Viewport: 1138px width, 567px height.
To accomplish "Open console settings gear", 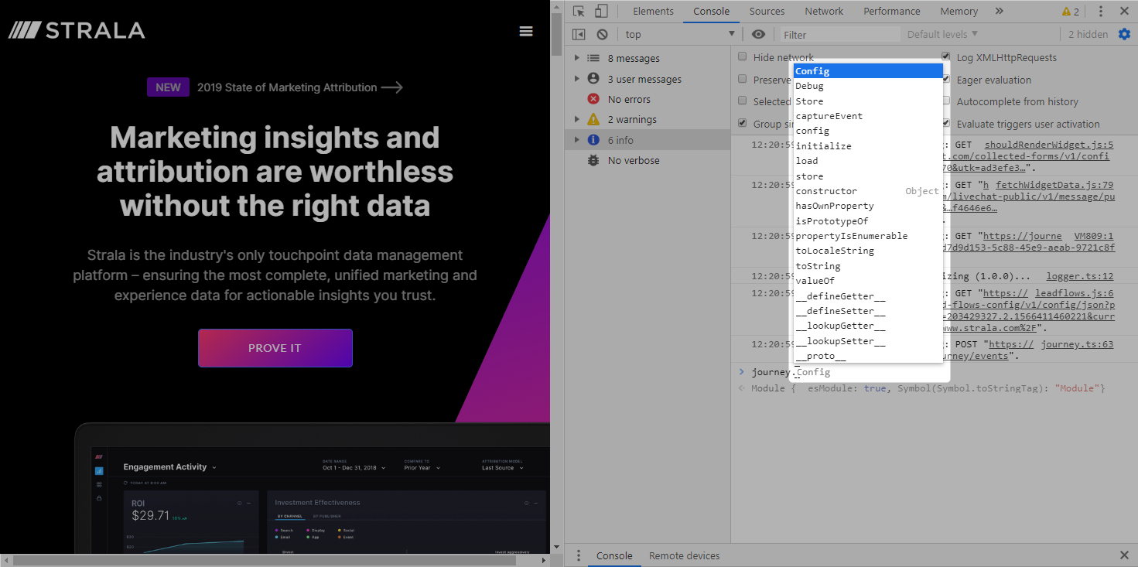I will click(1124, 34).
